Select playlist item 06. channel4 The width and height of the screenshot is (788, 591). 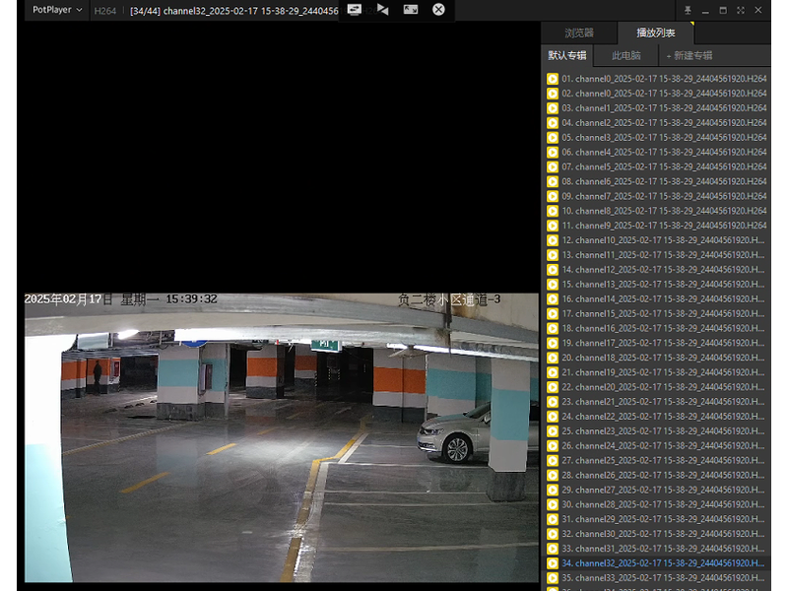point(656,153)
